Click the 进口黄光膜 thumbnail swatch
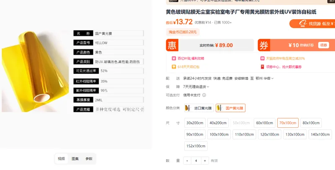 [188, 108]
